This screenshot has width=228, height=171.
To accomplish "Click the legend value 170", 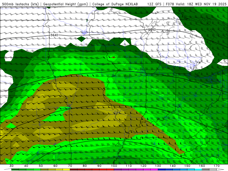I will (217, 166).
